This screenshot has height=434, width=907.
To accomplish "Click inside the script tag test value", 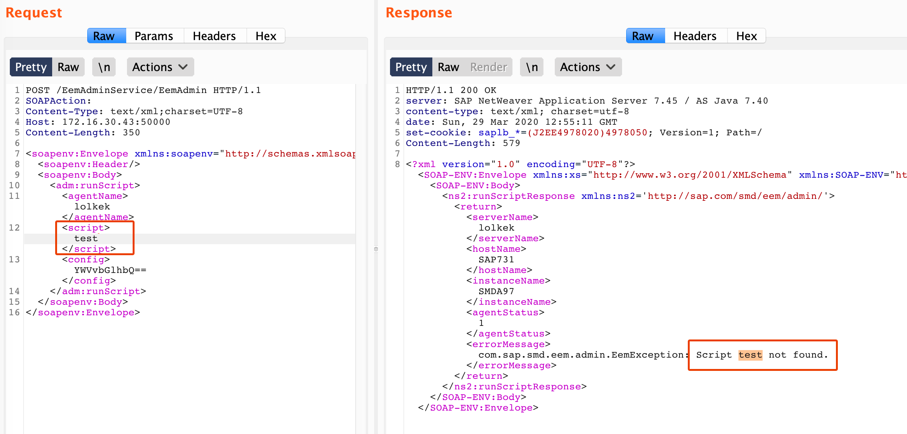I will tap(86, 239).
